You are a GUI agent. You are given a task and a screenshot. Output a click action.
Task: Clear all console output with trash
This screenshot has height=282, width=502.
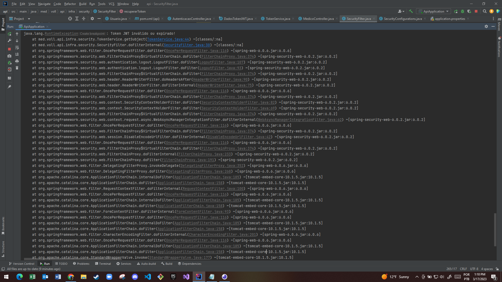[17, 68]
